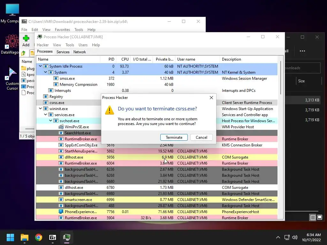This screenshot has width=327, height=245.
Task: Open Process Hacker's View menu
Action: pyautogui.click(x=57, y=45)
